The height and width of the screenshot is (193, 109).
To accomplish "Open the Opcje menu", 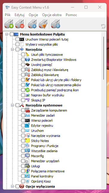I will click(33, 15).
